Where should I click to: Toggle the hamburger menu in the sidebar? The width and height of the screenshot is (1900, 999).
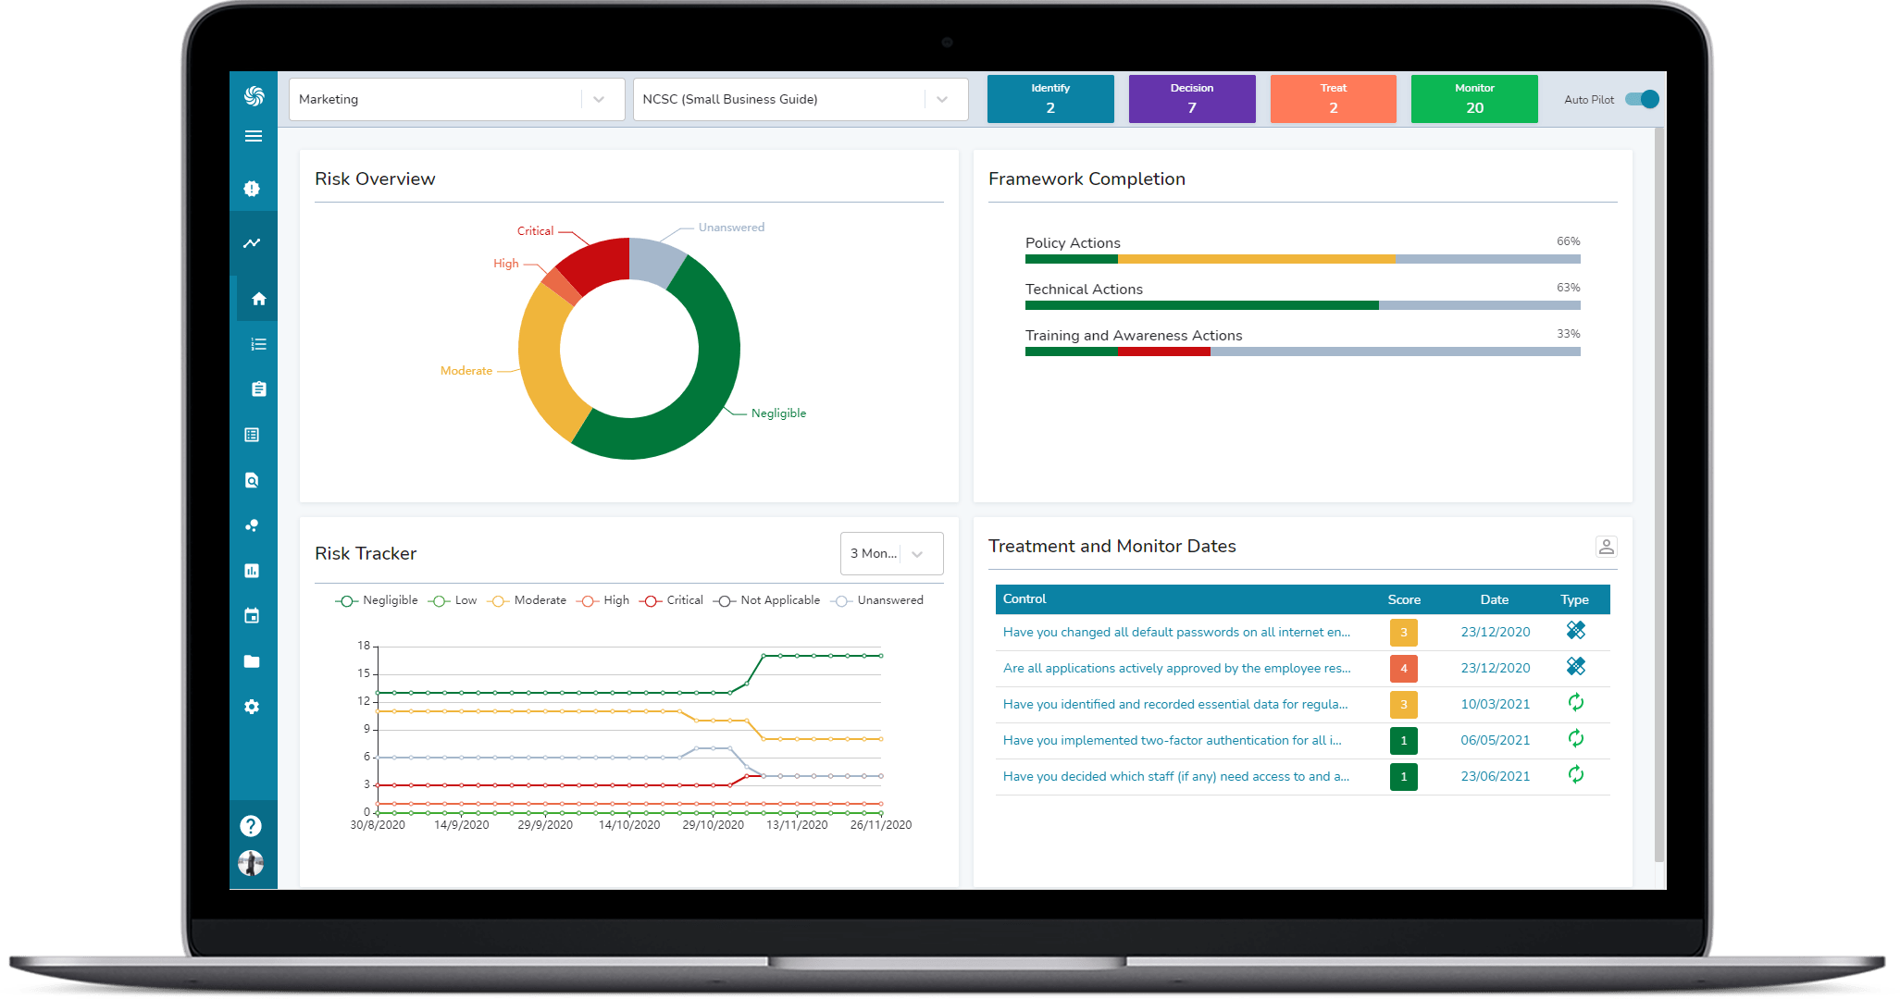[254, 136]
